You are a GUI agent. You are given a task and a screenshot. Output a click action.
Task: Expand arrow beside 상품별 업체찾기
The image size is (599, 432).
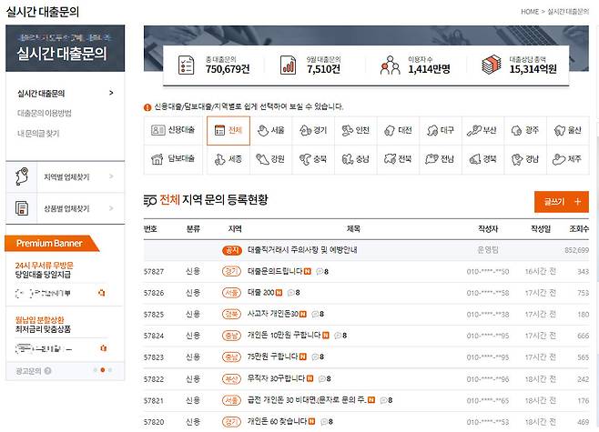click(111, 208)
